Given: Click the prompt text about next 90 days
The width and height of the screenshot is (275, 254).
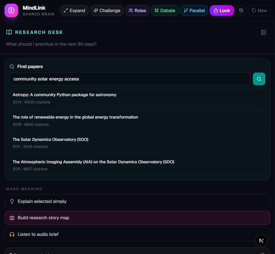Looking at the screenshot, I should [51, 44].
